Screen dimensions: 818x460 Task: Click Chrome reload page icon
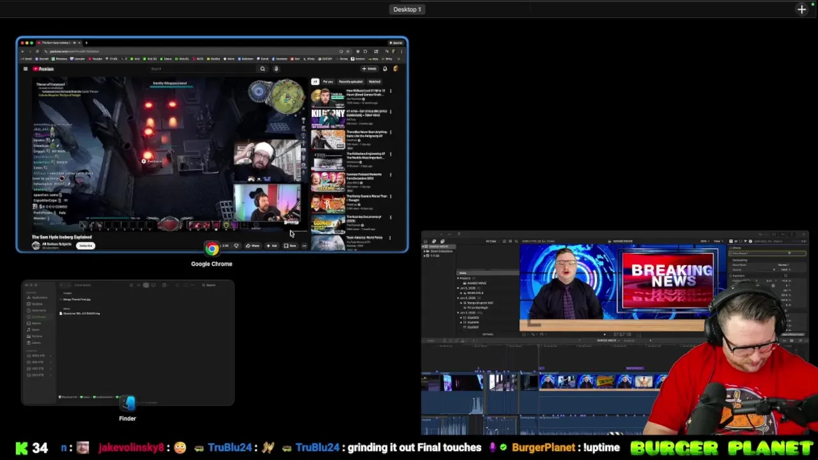pyautogui.click(x=37, y=51)
